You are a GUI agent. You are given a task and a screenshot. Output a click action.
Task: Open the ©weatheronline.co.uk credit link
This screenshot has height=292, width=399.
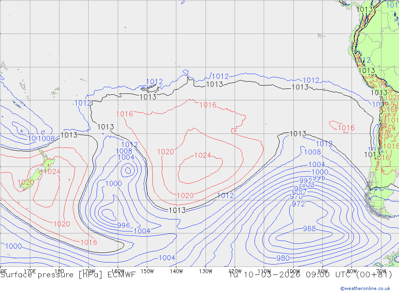[x=365, y=288]
